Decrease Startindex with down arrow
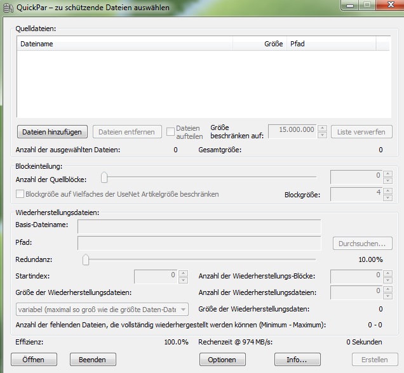Viewport: 404px width, 373px height. pyautogui.click(x=183, y=280)
